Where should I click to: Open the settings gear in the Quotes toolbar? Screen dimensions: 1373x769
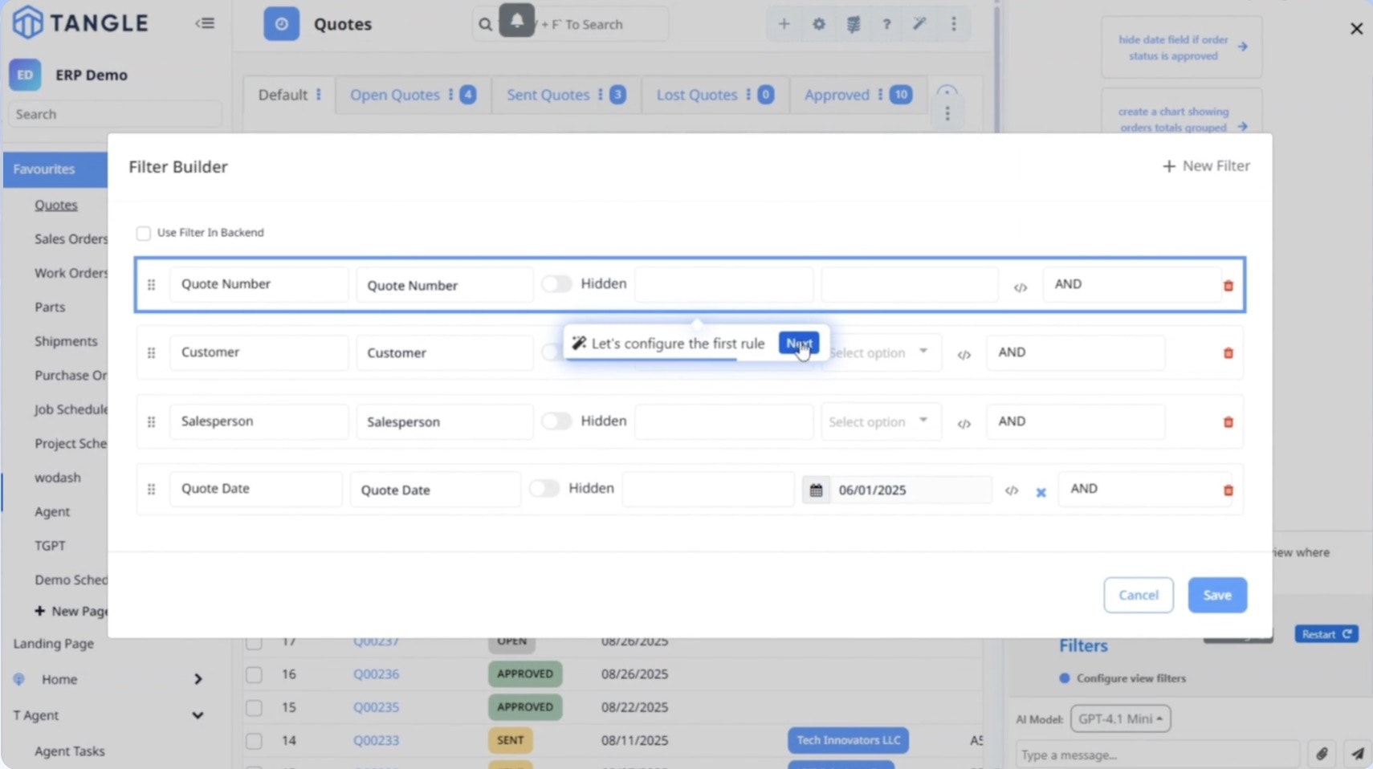pos(819,24)
